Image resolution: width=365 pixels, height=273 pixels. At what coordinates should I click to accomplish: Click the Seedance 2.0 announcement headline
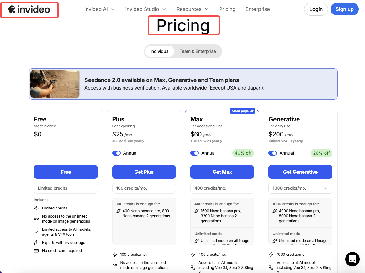(x=161, y=80)
